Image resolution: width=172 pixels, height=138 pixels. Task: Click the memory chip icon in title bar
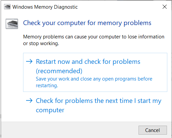click(x=7, y=7)
